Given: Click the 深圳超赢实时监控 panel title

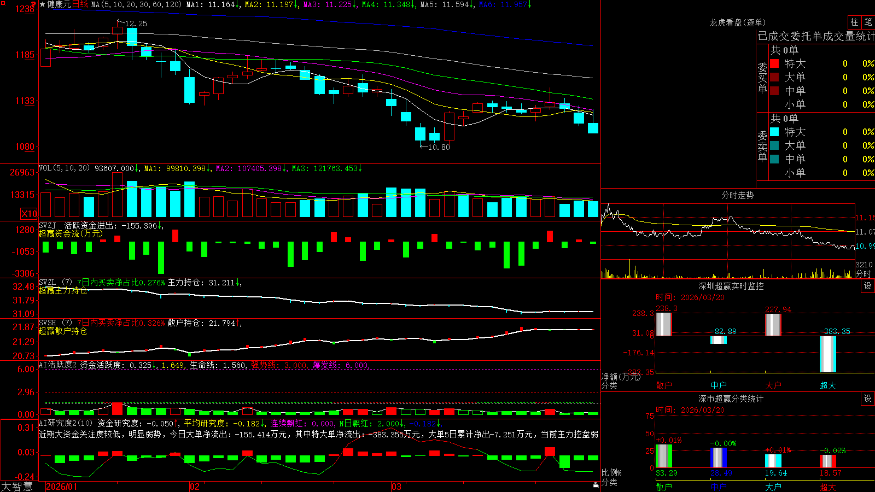Looking at the screenshot, I should [731, 286].
